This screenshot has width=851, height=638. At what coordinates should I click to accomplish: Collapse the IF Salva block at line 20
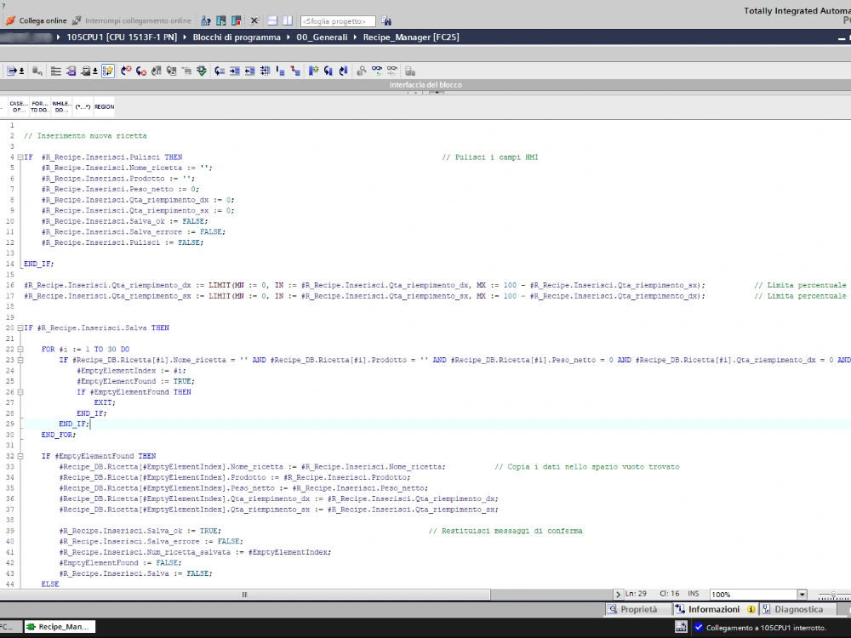20,328
